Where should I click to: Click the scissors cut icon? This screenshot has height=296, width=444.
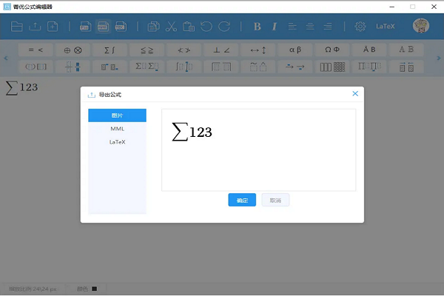coord(171,27)
